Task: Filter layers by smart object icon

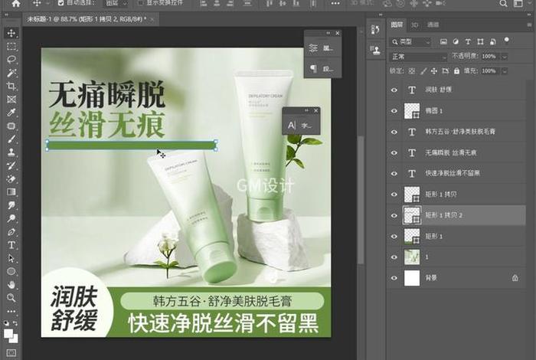Action: coord(492,41)
